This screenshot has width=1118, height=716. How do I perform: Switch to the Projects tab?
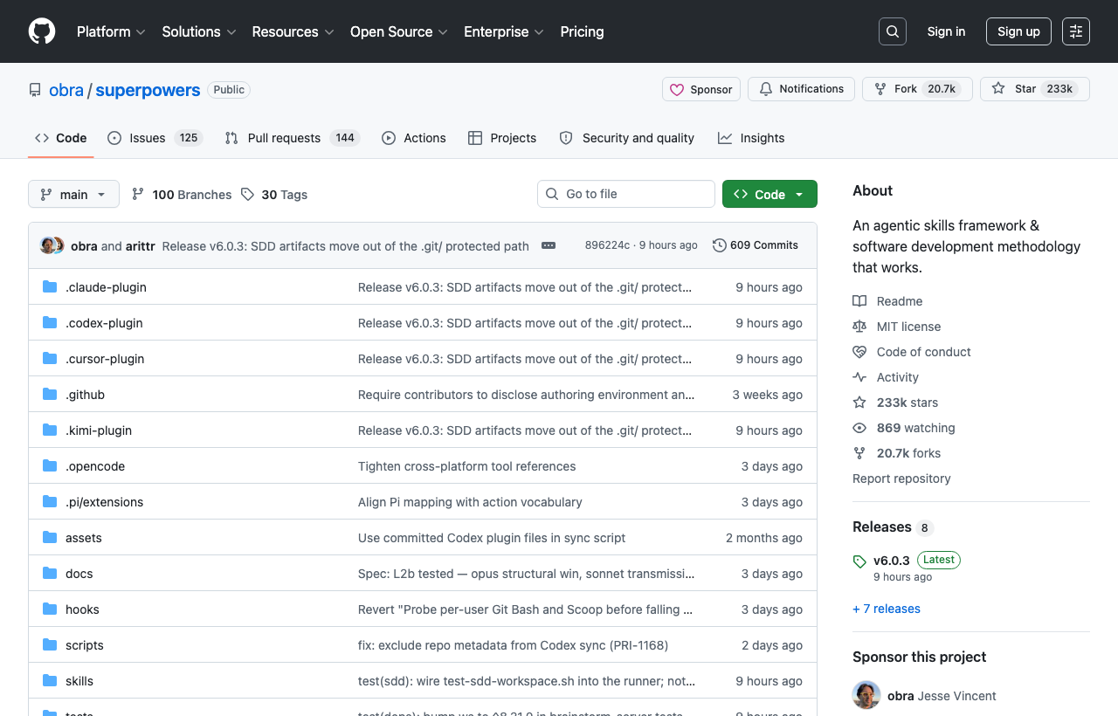502,138
